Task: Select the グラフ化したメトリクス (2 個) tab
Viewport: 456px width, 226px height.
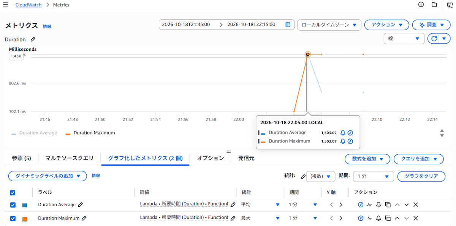Action: [146, 158]
